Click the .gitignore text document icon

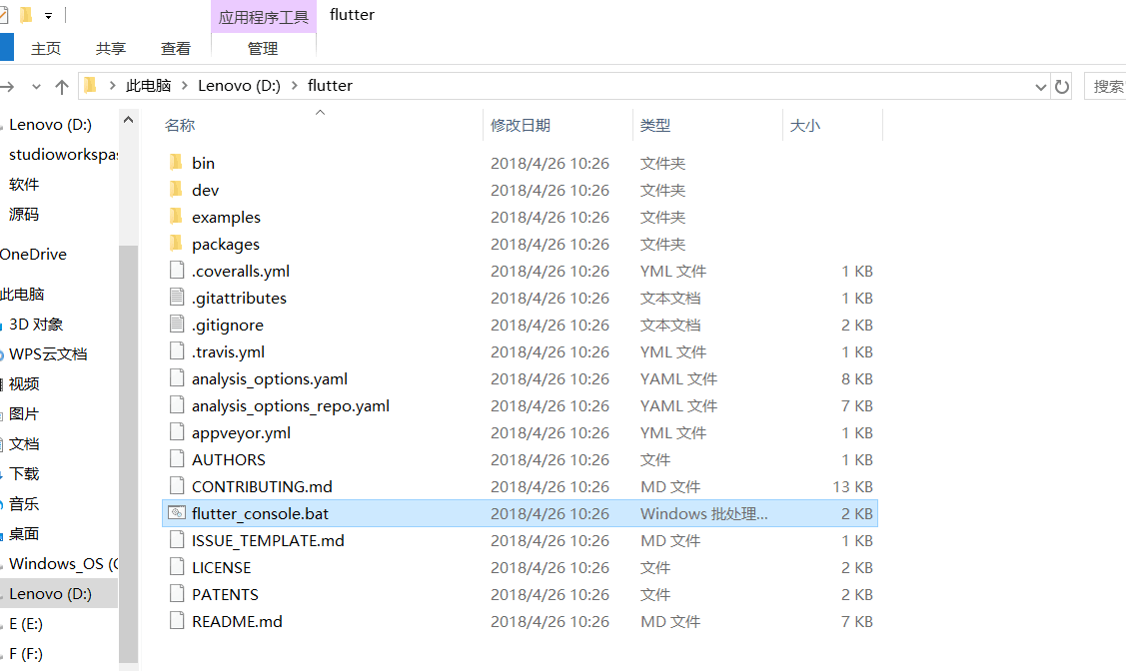point(177,325)
